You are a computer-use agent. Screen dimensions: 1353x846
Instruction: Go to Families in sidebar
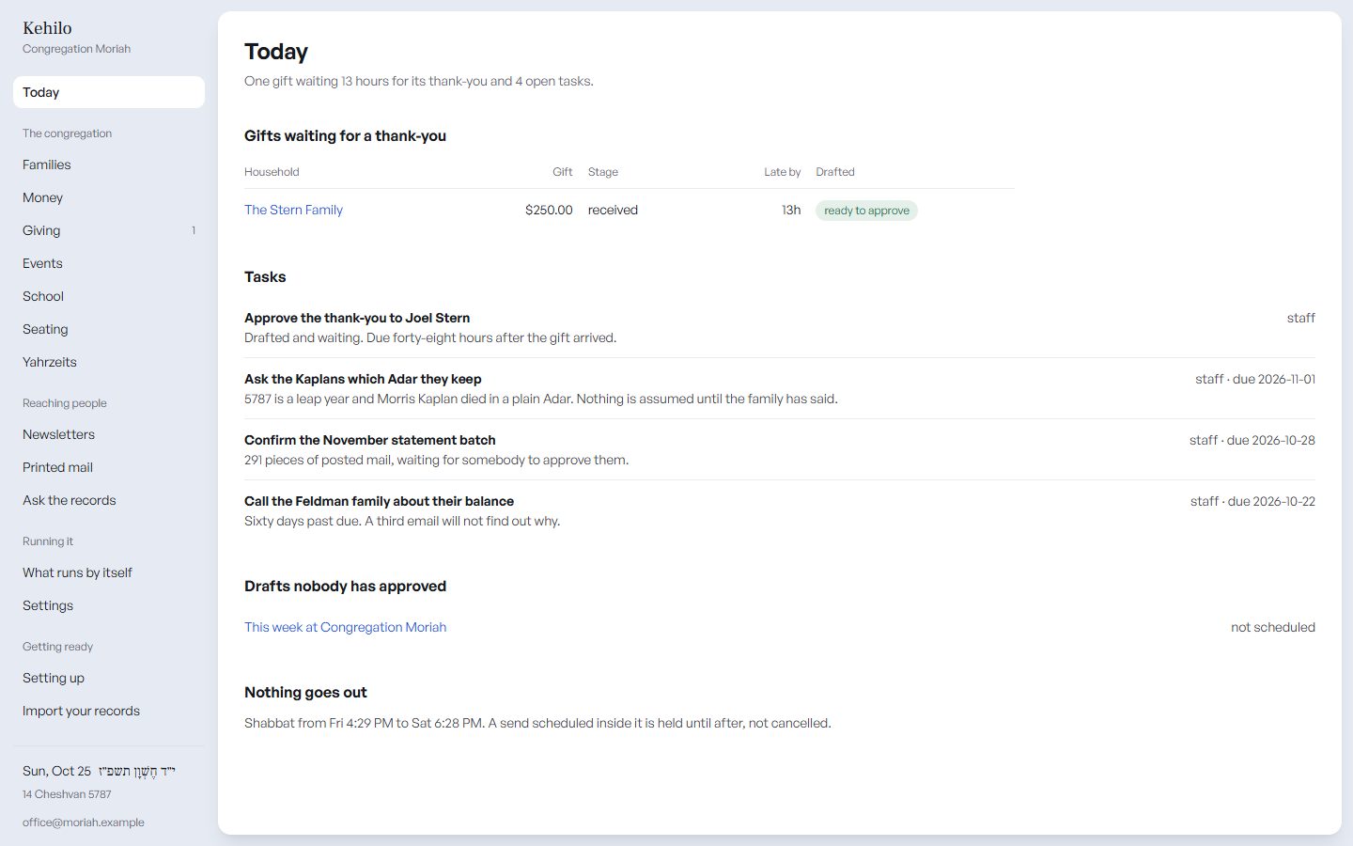(109, 164)
